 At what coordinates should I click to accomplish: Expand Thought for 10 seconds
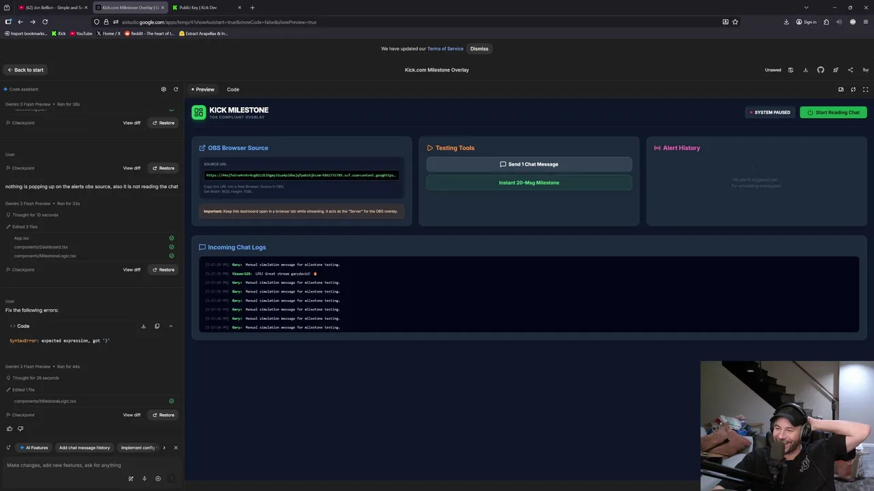pyautogui.click(x=32, y=215)
